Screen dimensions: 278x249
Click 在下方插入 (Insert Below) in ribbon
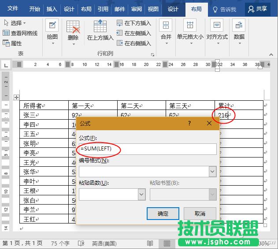pyautogui.click(x=134, y=23)
